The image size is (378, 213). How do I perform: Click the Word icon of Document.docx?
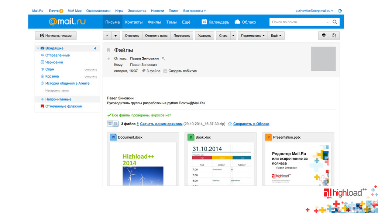[x=113, y=137]
